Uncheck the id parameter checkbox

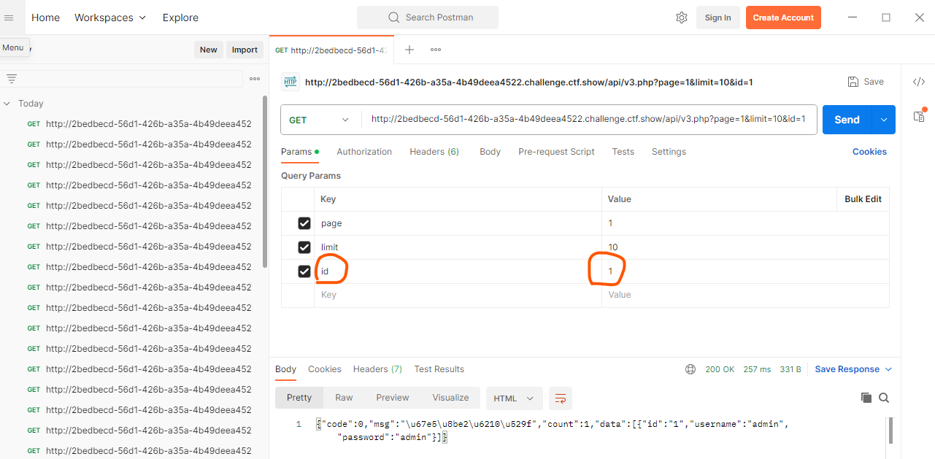[x=304, y=271]
